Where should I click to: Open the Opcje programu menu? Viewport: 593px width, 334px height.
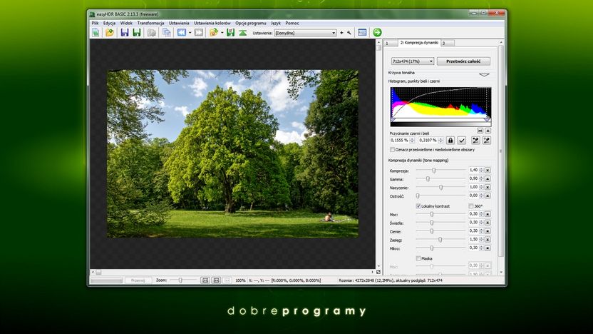250,23
